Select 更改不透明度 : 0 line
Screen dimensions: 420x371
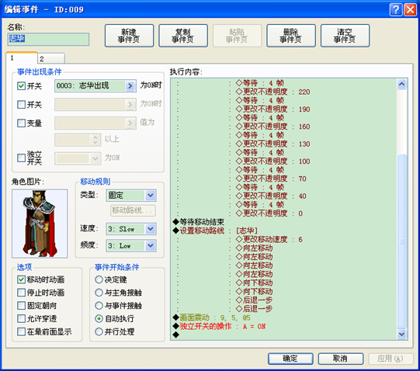pos(269,213)
